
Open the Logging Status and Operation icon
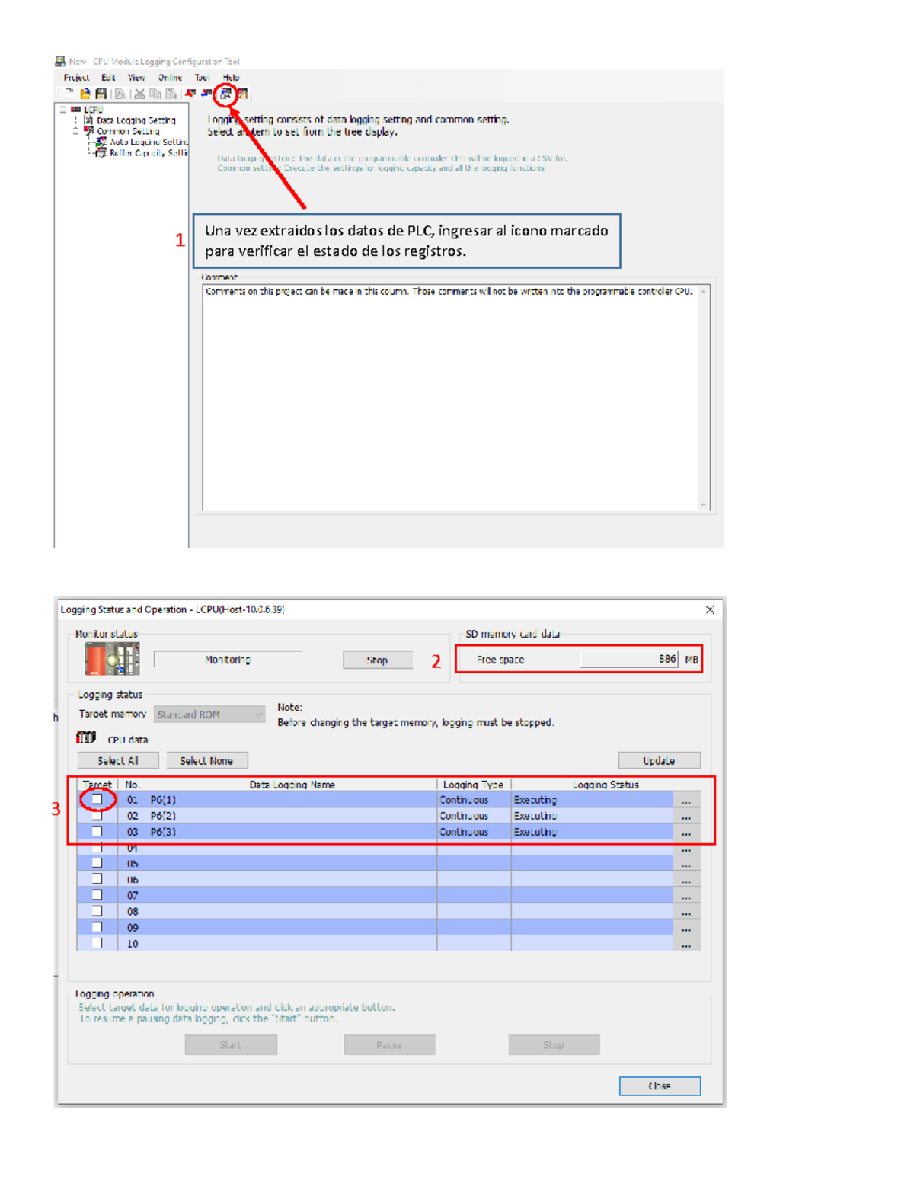tap(225, 93)
